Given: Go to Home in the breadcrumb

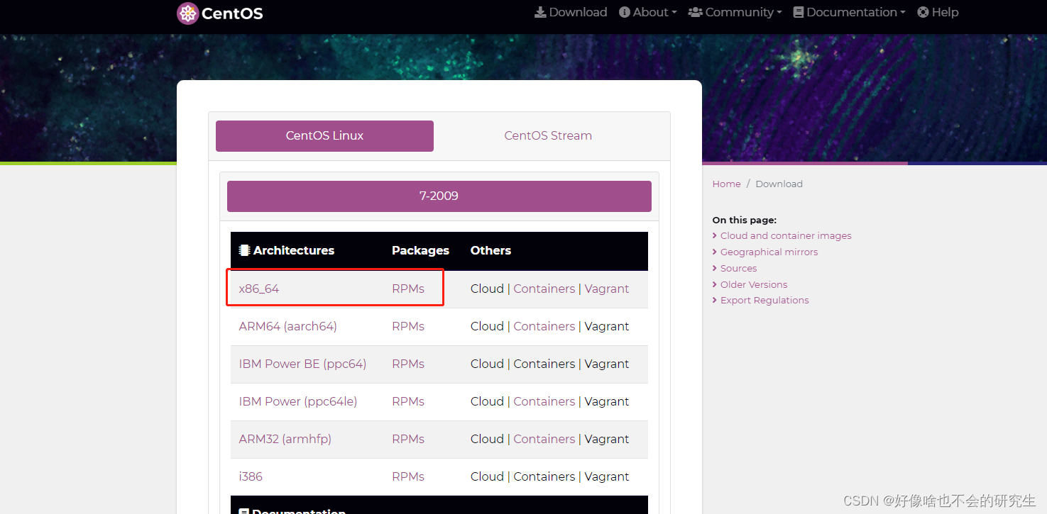Looking at the screenshot, I should 726,184.
